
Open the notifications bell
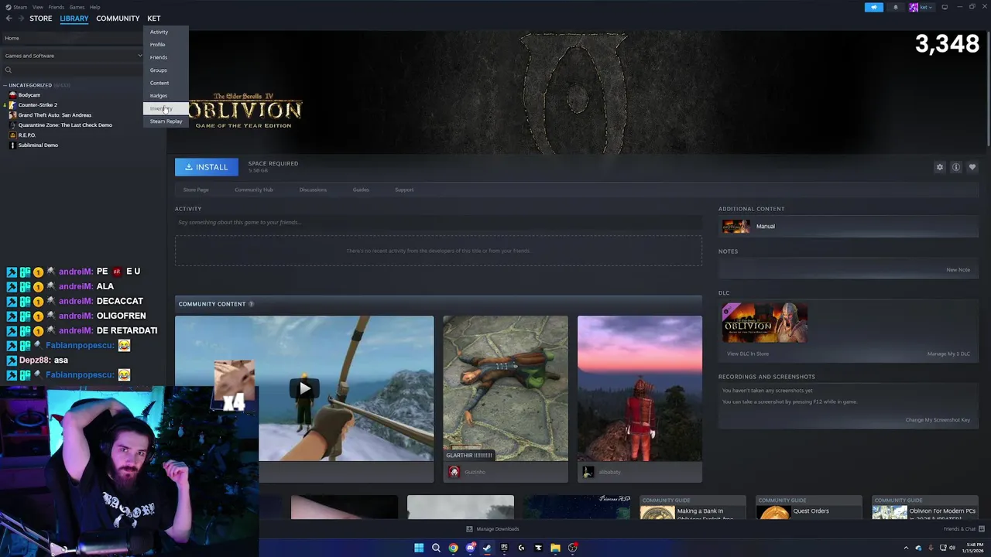pos(896,7)
